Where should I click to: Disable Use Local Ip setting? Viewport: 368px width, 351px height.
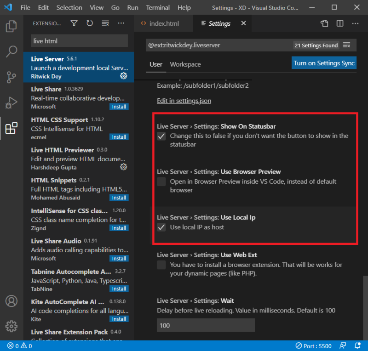[x=161, y=227]
